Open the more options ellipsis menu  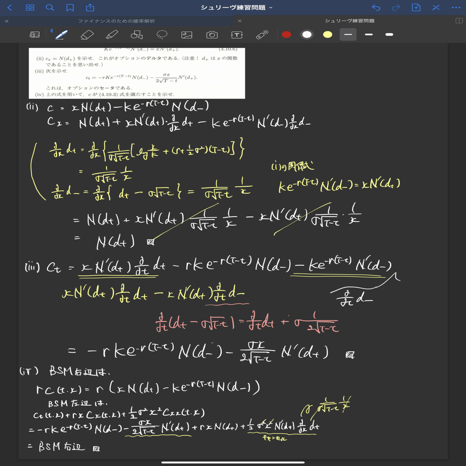pos(456,7)
